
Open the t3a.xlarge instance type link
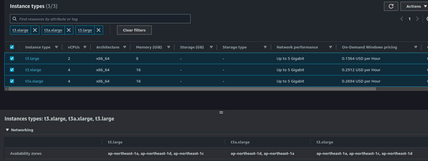[x=34, y=81]
